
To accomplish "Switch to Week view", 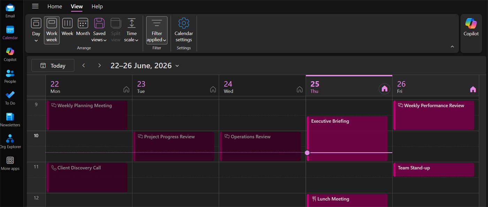I will pos(67,27).
